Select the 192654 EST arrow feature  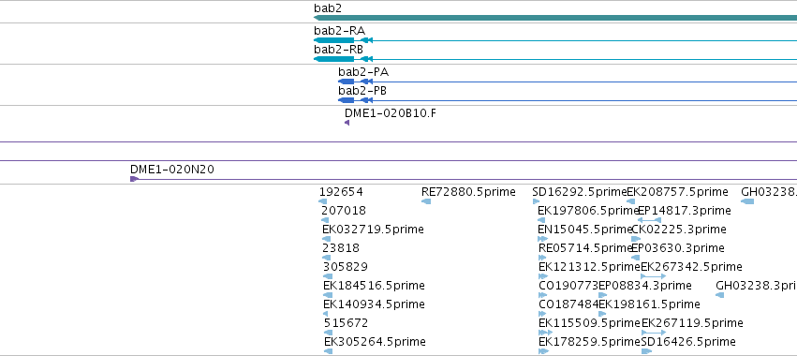pos(323,201)
